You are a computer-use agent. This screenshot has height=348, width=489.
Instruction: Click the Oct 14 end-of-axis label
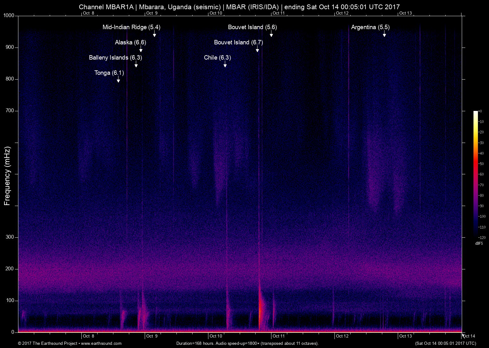click(x=469, y=336)
